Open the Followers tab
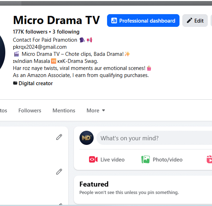 point(30,111)
